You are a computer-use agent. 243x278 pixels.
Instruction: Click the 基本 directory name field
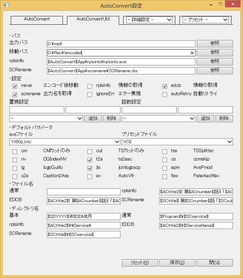click(x=84, y=216)
